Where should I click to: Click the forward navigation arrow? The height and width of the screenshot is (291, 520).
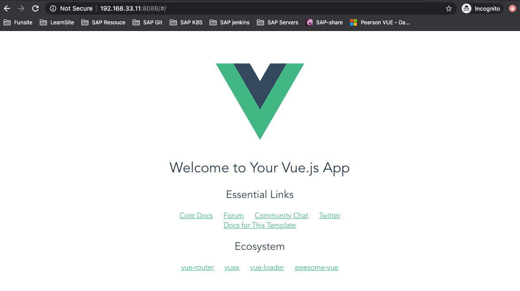click(21, 9)
